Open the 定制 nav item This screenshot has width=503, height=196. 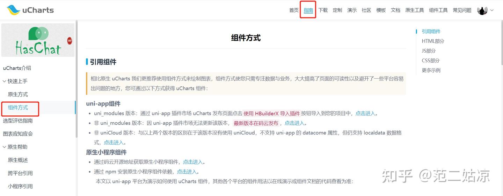[x=337, y=10]
